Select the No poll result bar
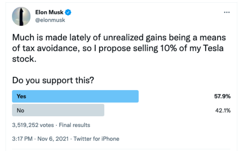 [x=58, y=110]
